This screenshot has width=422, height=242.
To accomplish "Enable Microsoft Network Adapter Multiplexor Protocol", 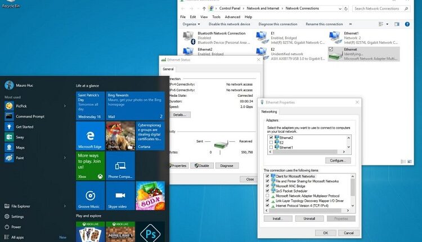I will click(x=267, y=196).
